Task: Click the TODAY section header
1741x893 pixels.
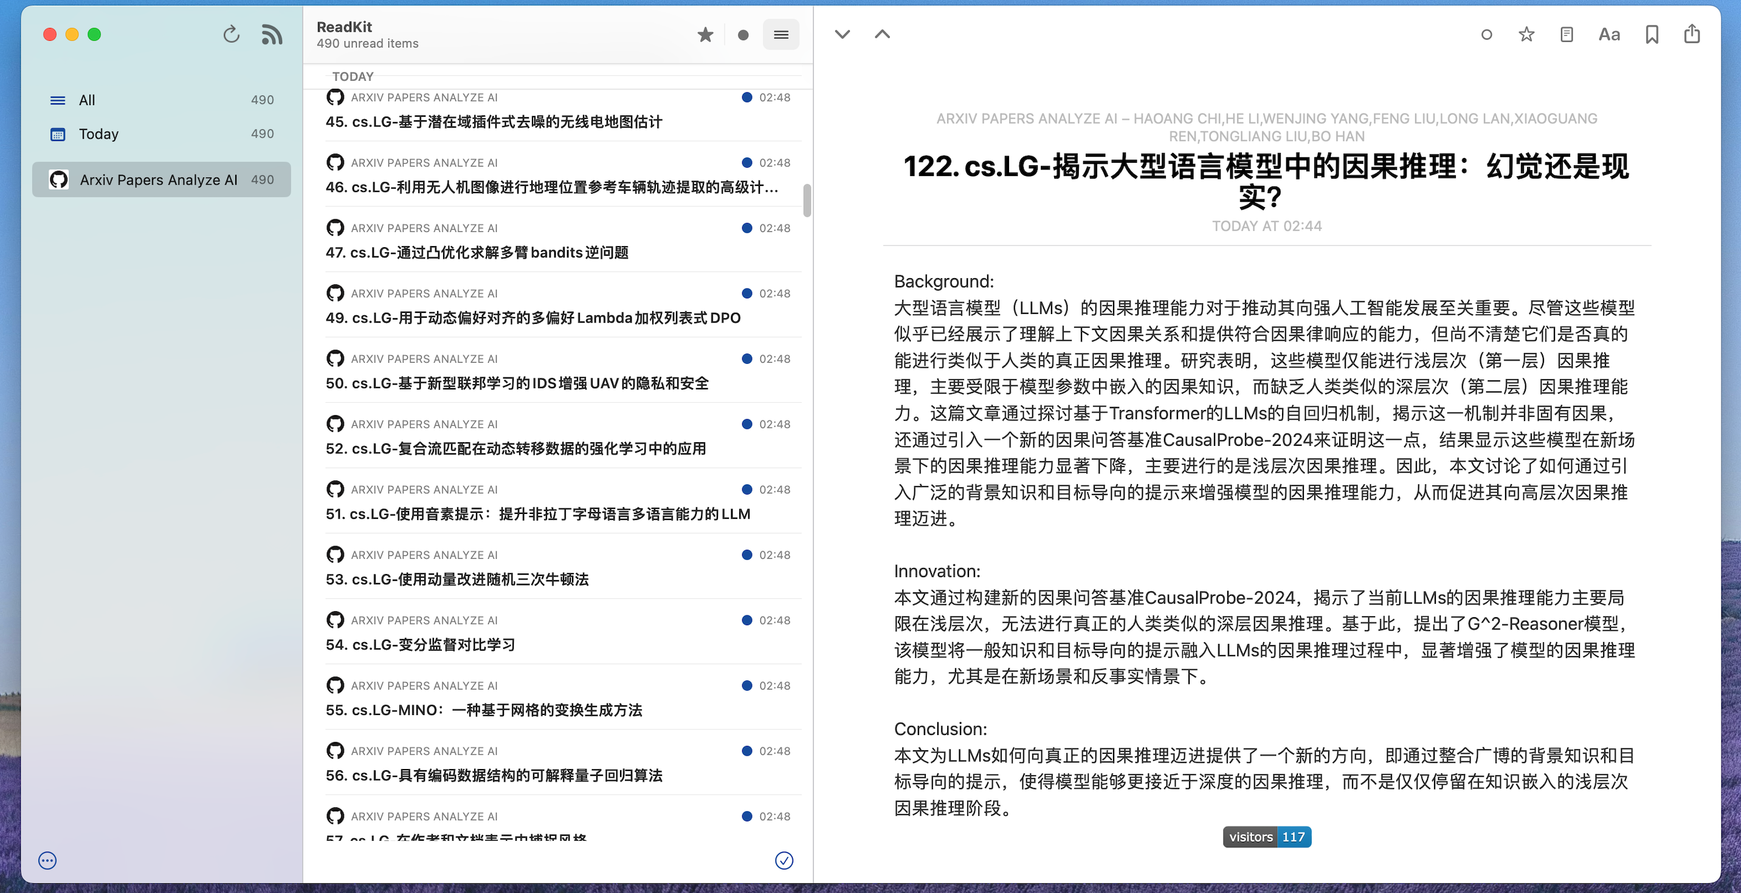Action: point(353,77)
